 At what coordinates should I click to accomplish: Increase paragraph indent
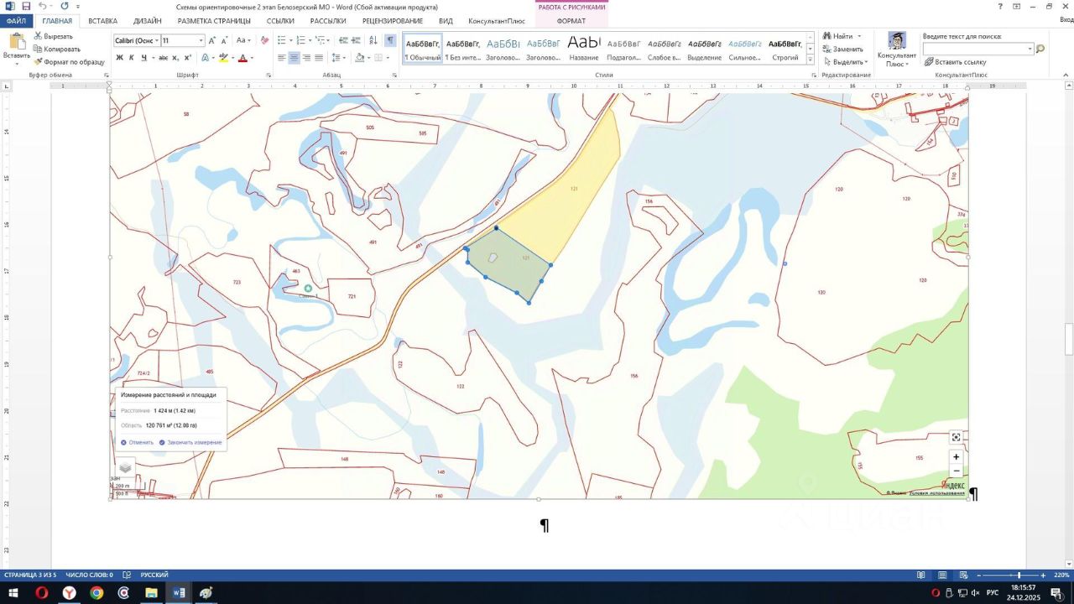point(356,40)
